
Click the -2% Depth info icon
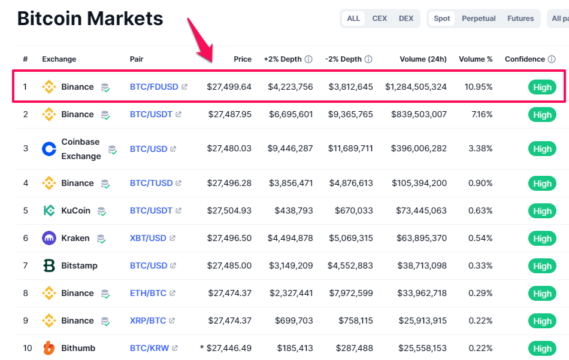tap(368, 59)
